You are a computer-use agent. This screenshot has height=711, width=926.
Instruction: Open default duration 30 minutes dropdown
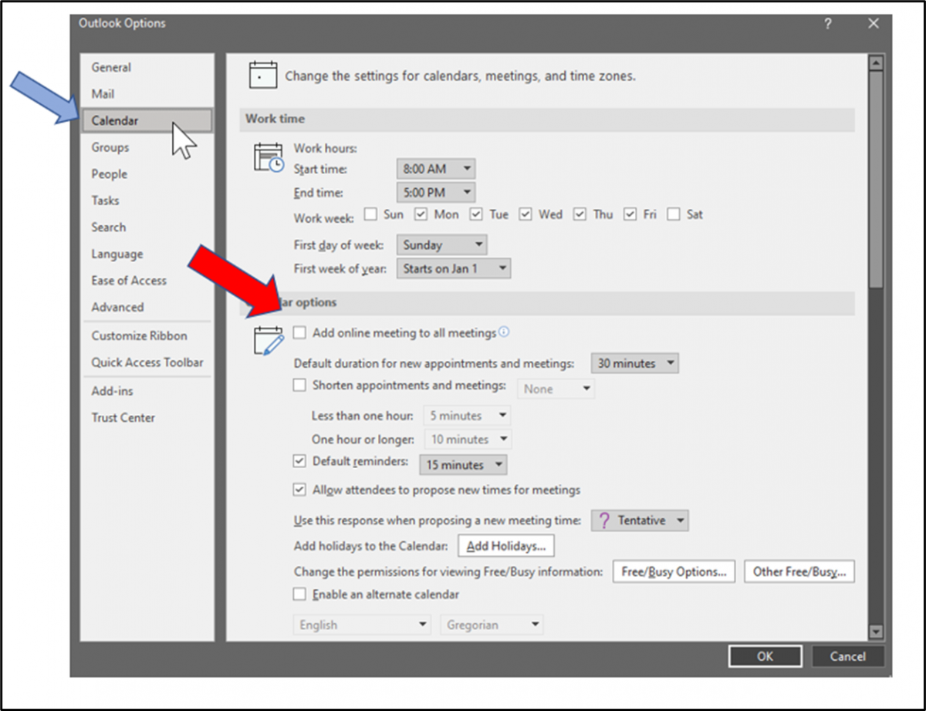coord(635,363)
